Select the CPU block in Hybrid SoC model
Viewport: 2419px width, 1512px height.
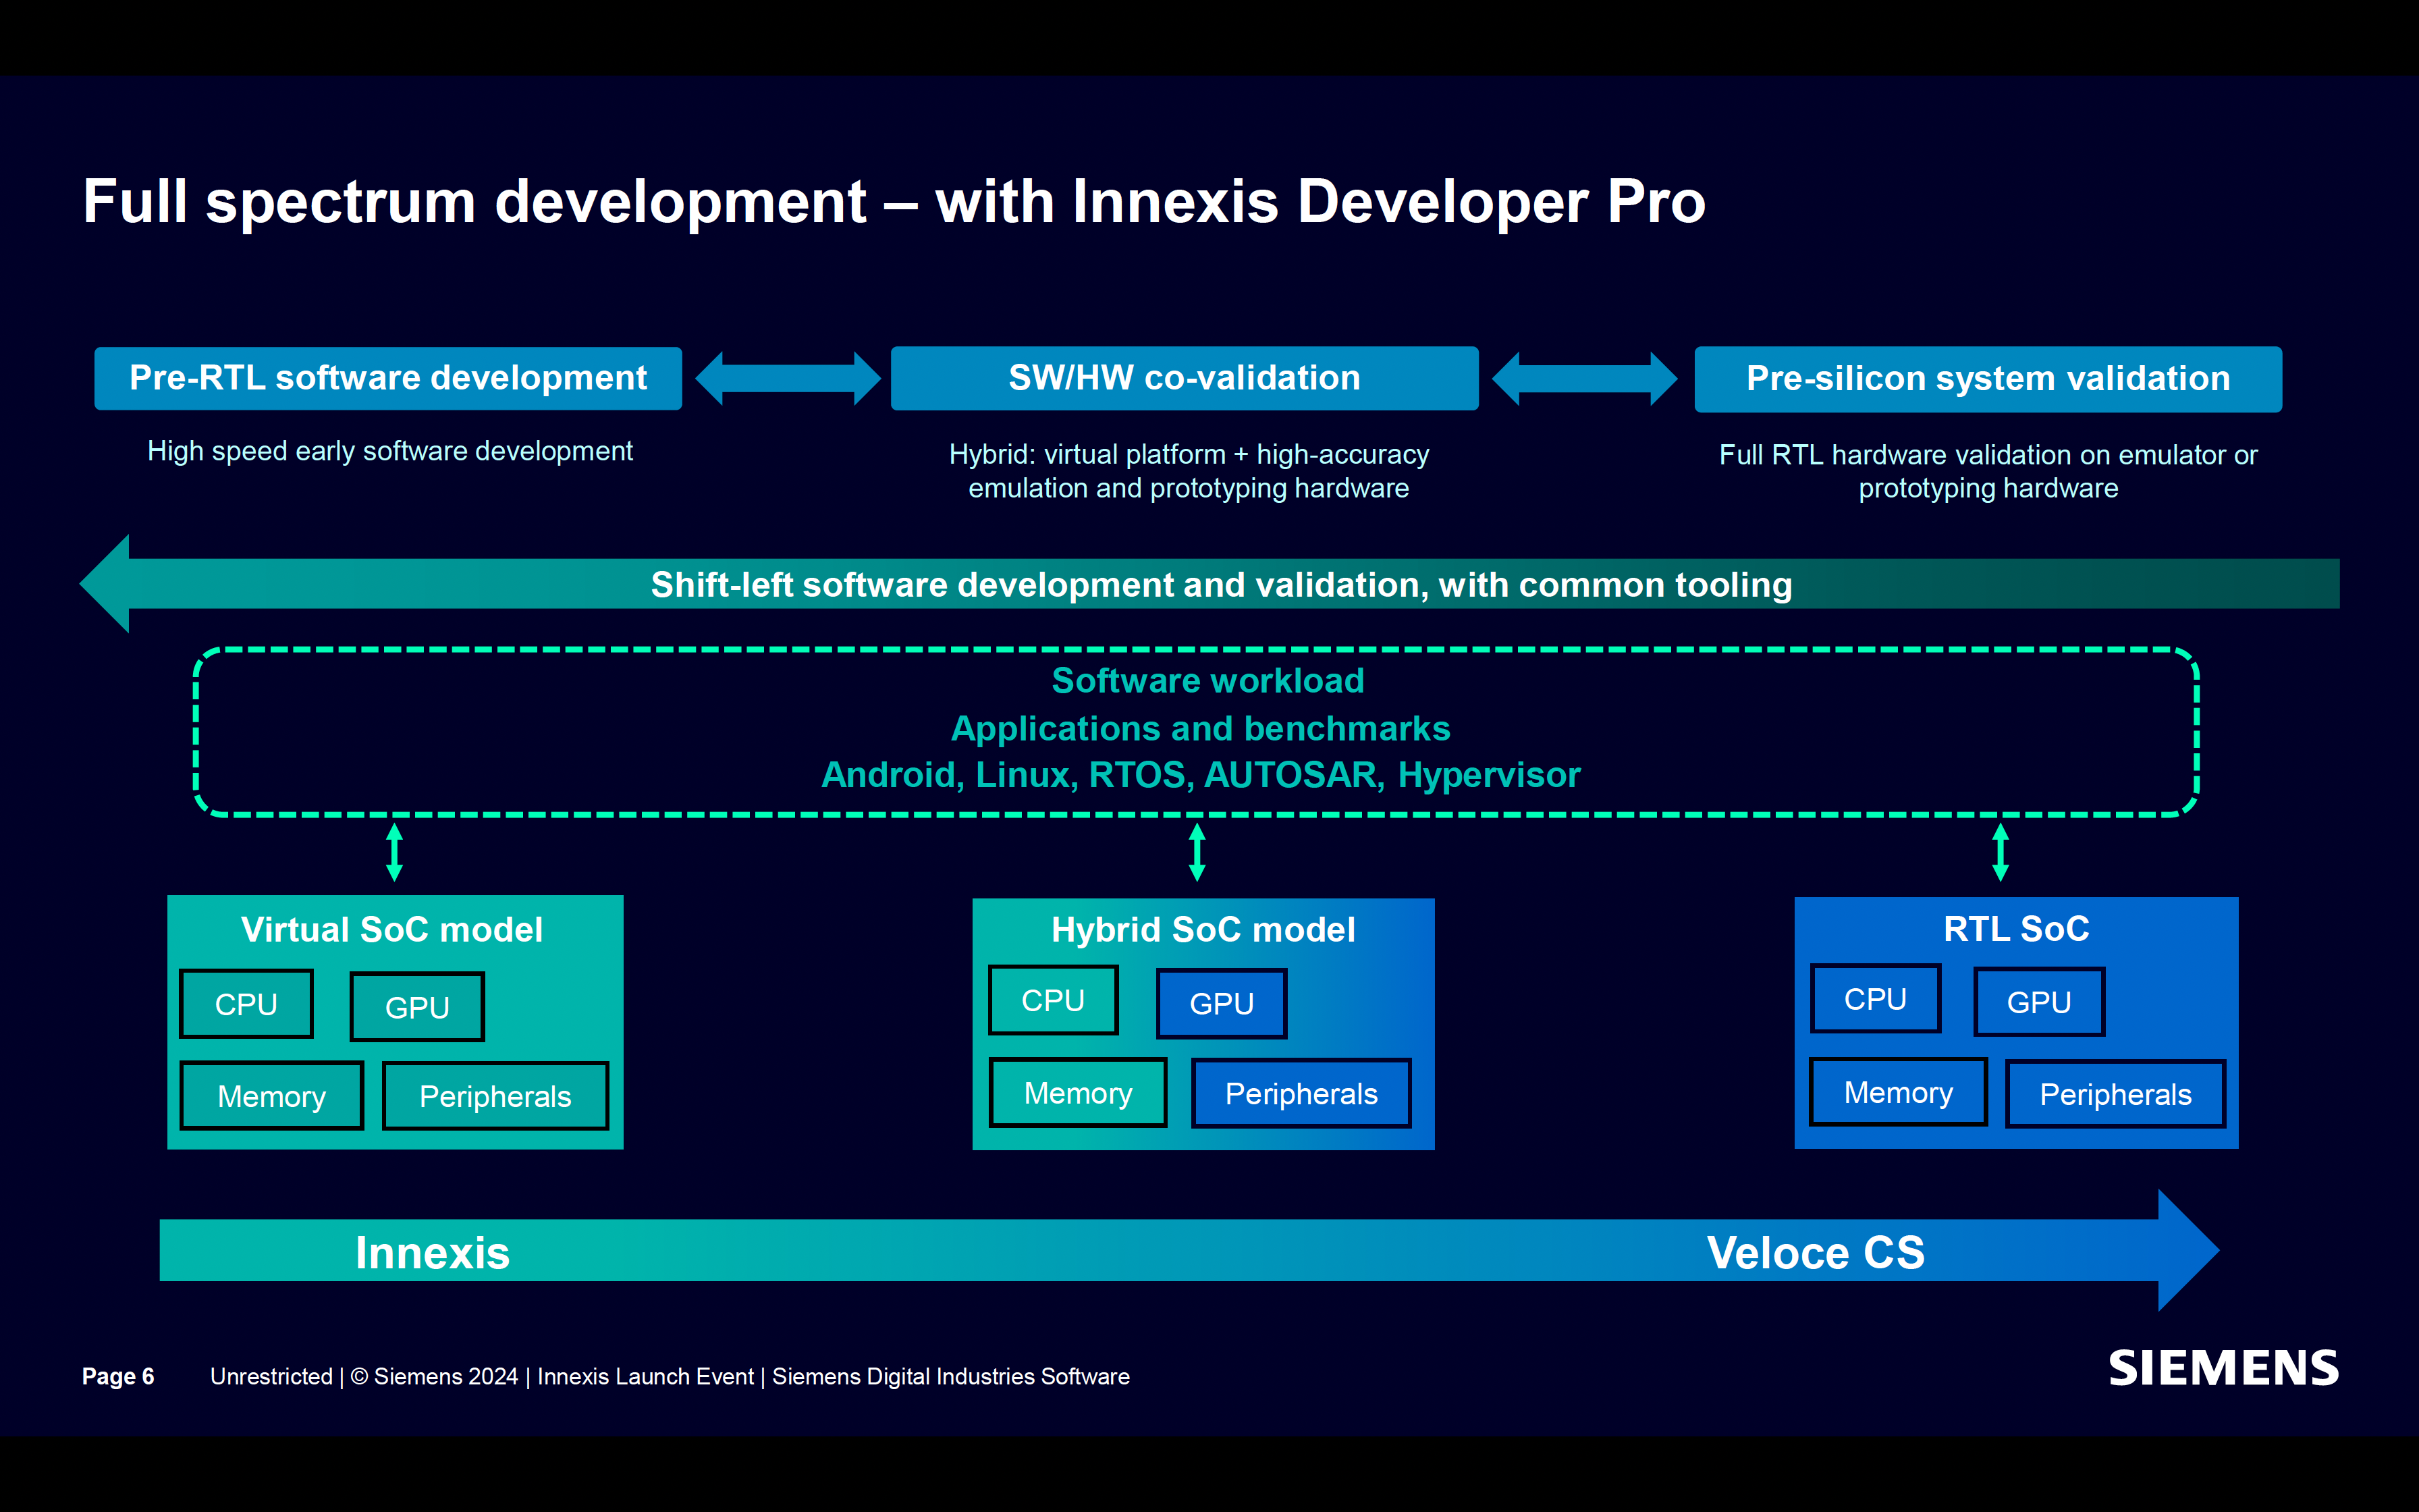pos(1054,1000)
